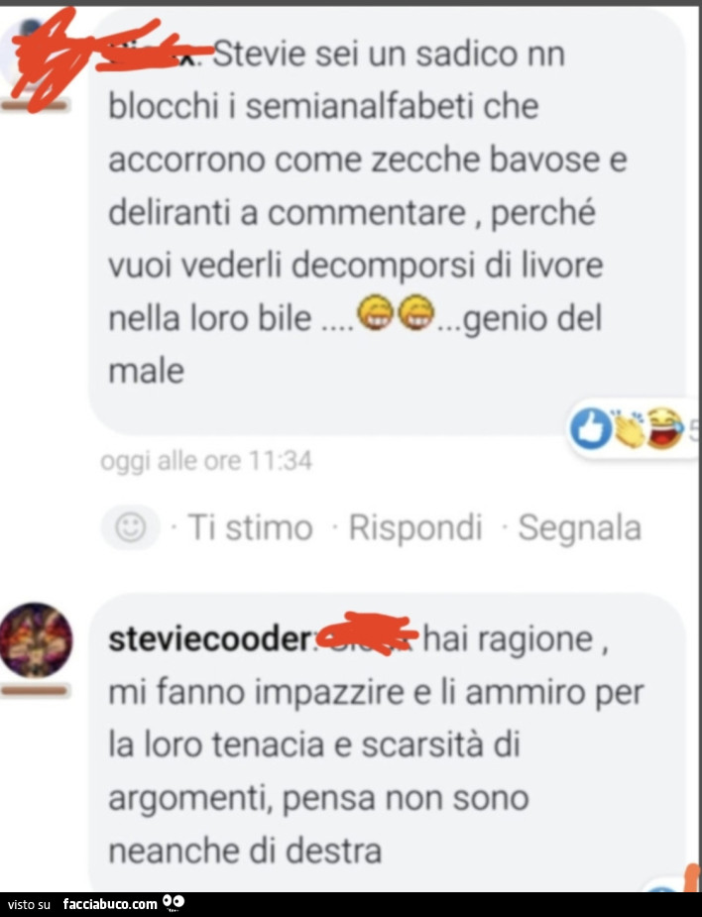Click the first grinning emoji in the comment

376,313
